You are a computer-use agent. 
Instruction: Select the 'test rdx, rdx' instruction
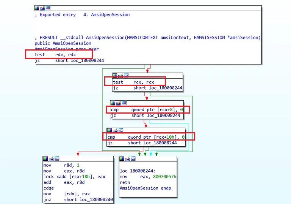click(x=55, y=55)
